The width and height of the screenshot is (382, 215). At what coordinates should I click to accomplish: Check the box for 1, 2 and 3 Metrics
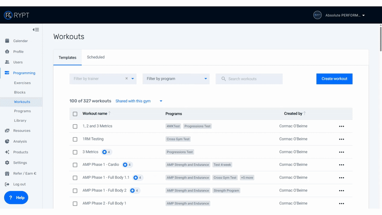click(x=75, y=127)
